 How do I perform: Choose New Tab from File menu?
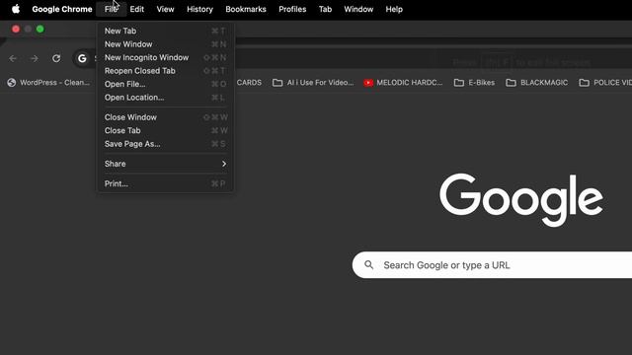coord(165,31)
